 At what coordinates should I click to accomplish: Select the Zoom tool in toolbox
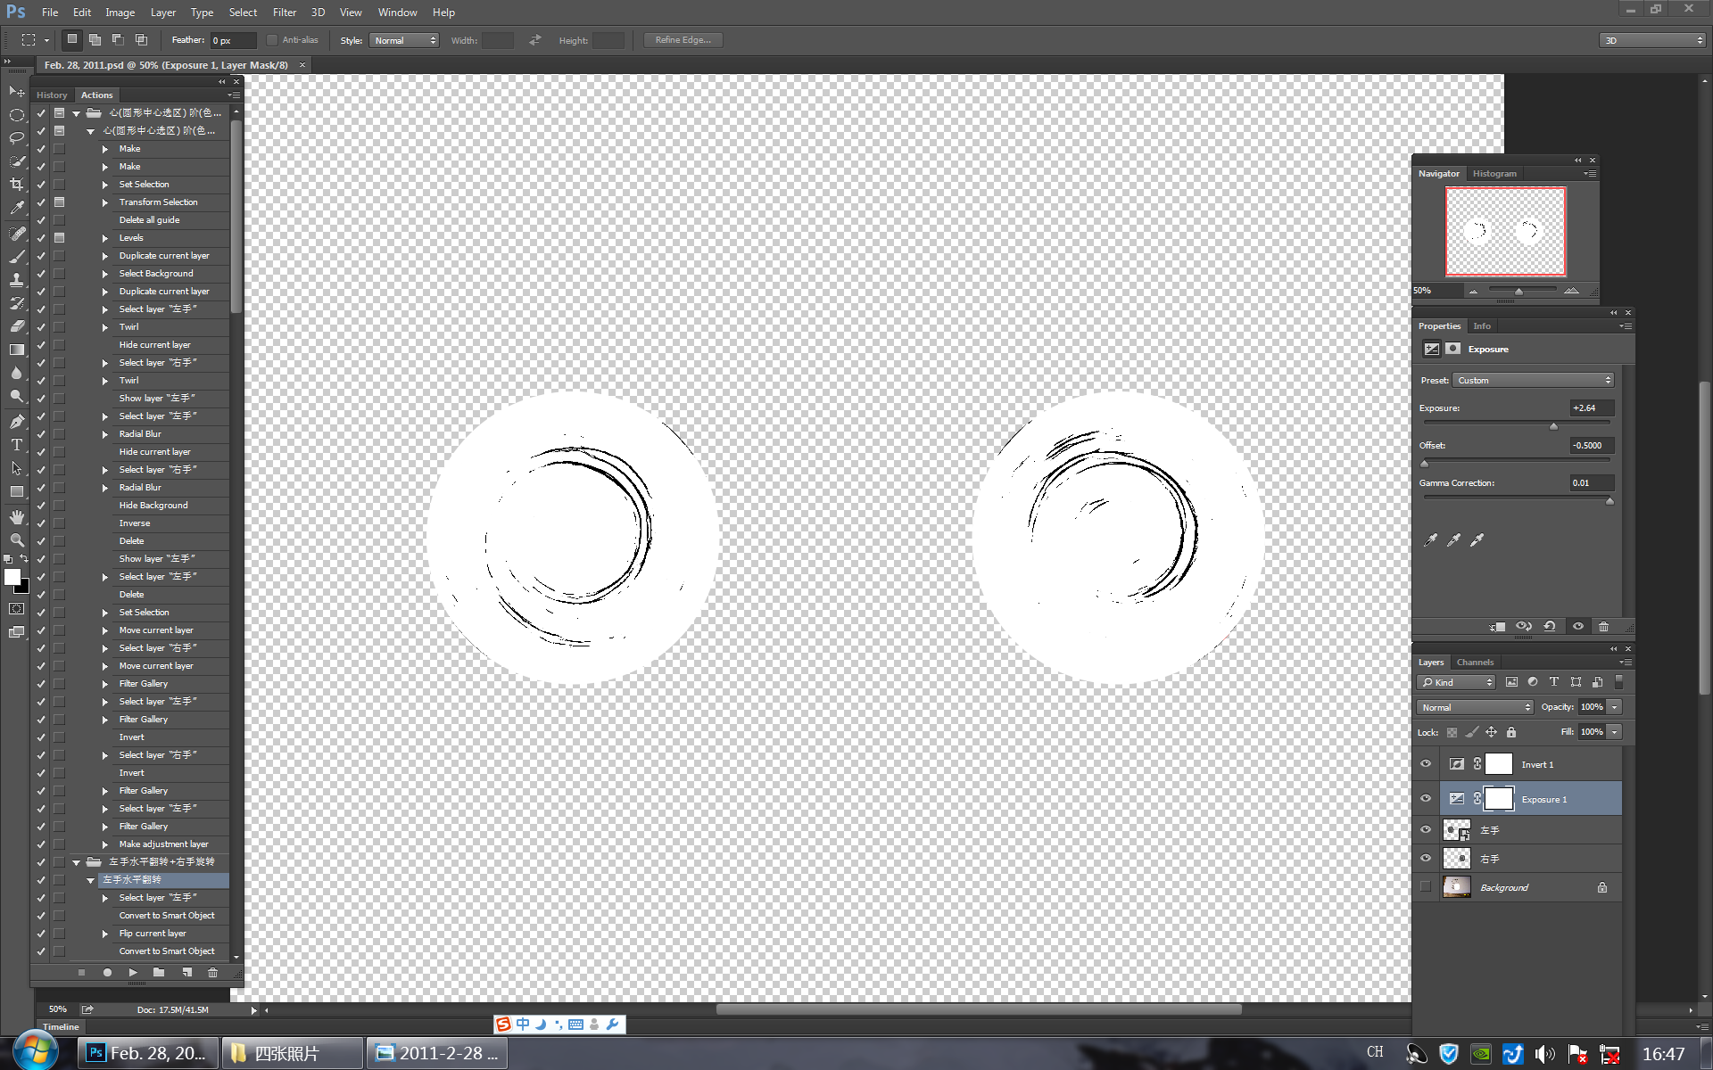(x=16, y=540)
